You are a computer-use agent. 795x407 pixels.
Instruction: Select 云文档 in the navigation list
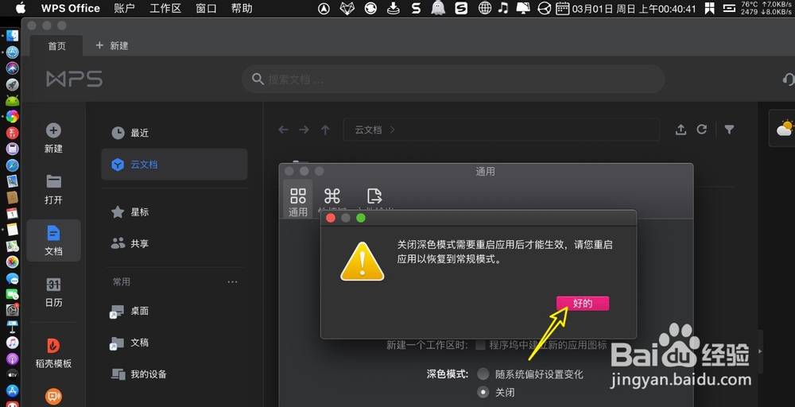pyautogui.click(x=174, y=165)
